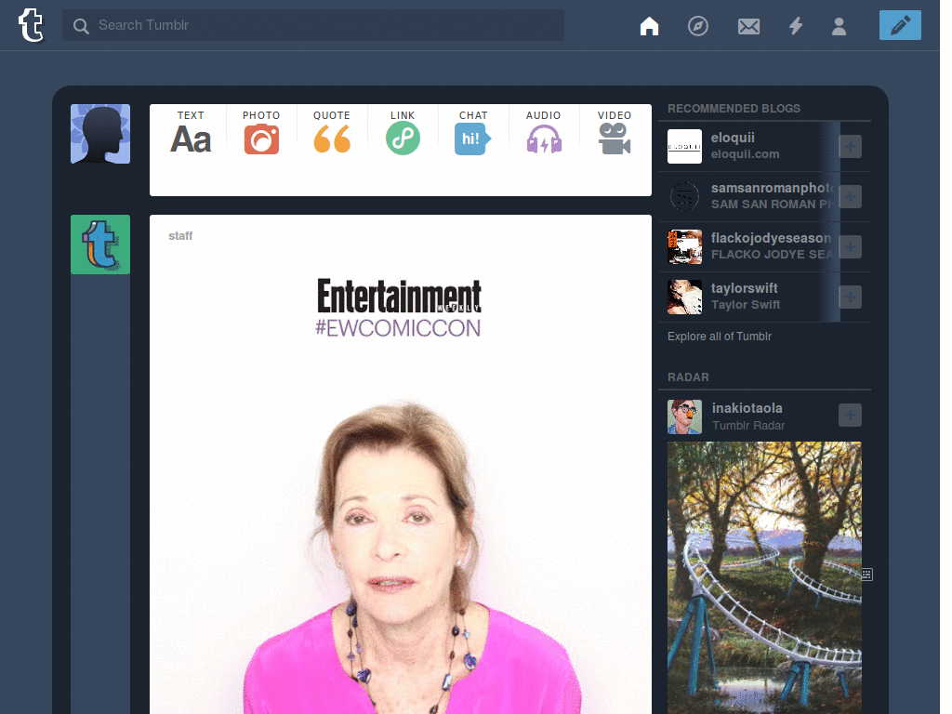Create a Link post

point(403,132)
